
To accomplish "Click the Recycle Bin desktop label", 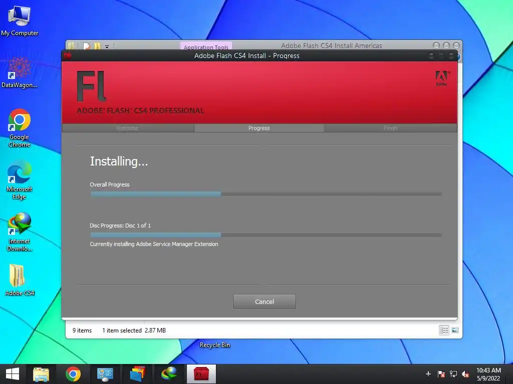I will coord(214,345).
